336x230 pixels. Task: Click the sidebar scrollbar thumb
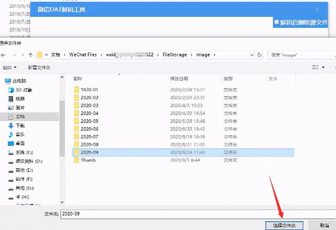pyautogui.click(x=62, y=129)
